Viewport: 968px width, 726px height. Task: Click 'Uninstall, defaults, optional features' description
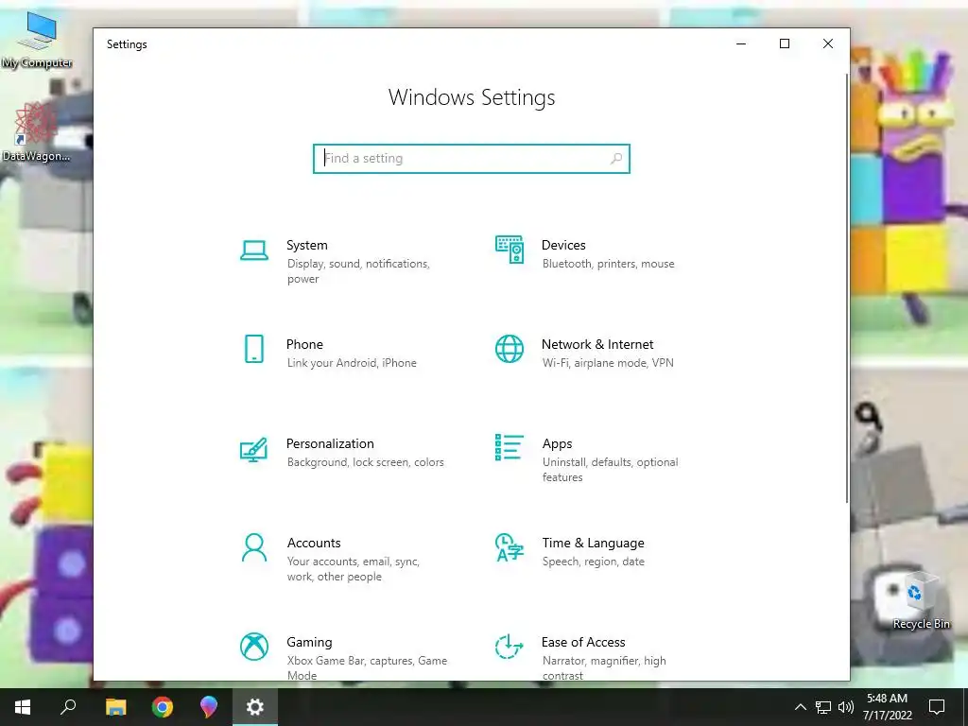coord(610,470)
